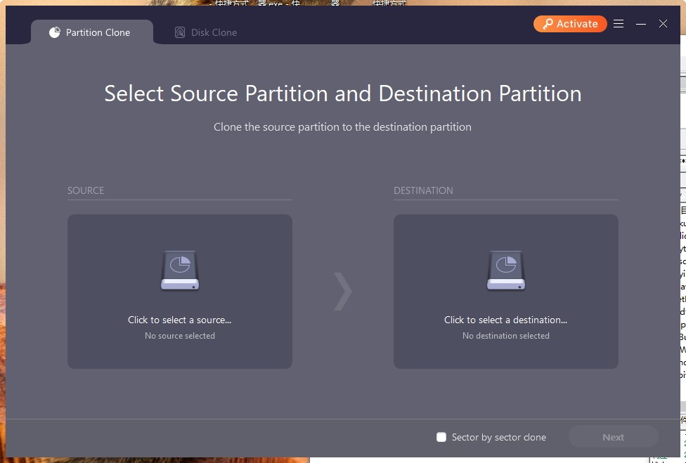The width and height of the screenshot is (686, 463).
Task: Click 'Click to select a source...' text
Action: pyautogui.click(x=179, y=320)
